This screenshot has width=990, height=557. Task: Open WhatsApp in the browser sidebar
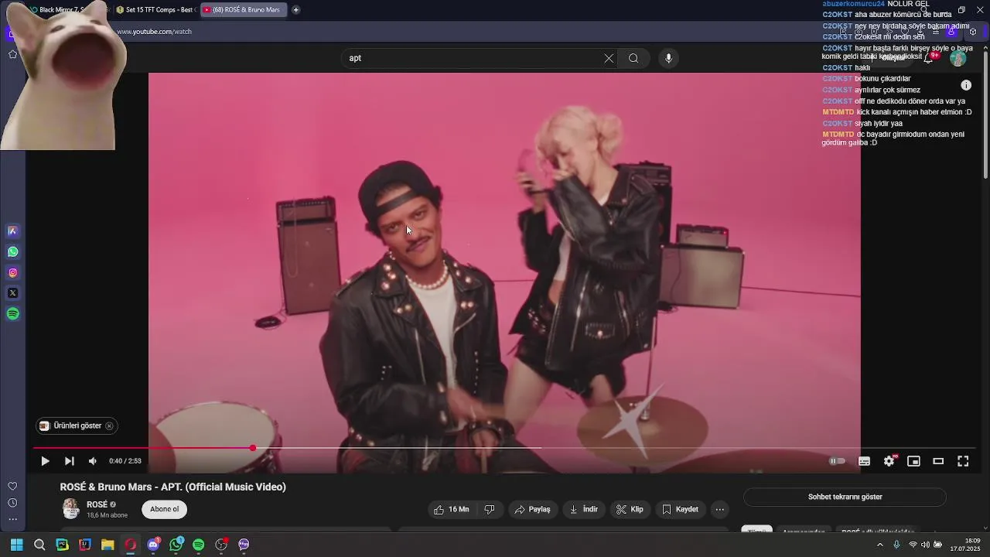pyautogui.click(x=12, y=251)
